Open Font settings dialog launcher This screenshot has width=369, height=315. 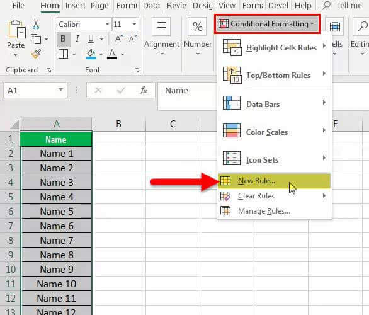tap(137, 70)
